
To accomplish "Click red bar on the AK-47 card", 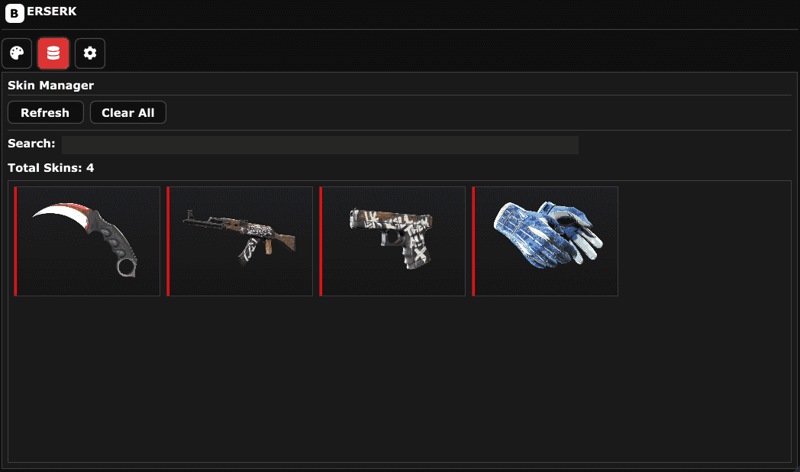I will (168, 241).
